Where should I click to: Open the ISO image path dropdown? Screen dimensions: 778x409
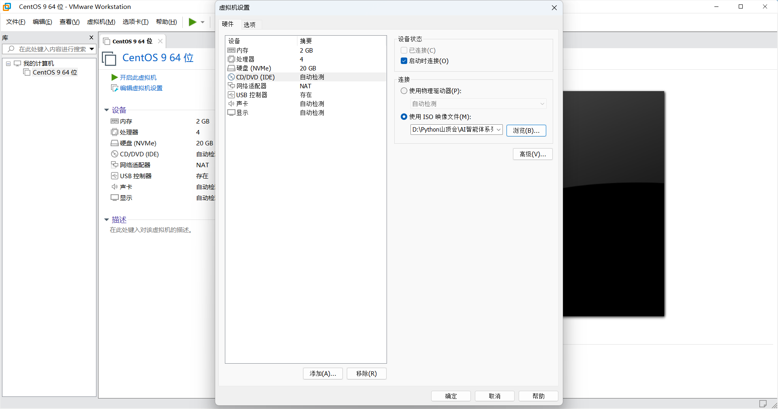click(499, 130)
